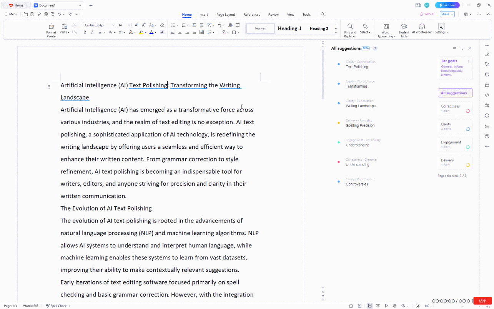494x309 pixels.
Task: Decrease font size
Action: coord(144,25)
